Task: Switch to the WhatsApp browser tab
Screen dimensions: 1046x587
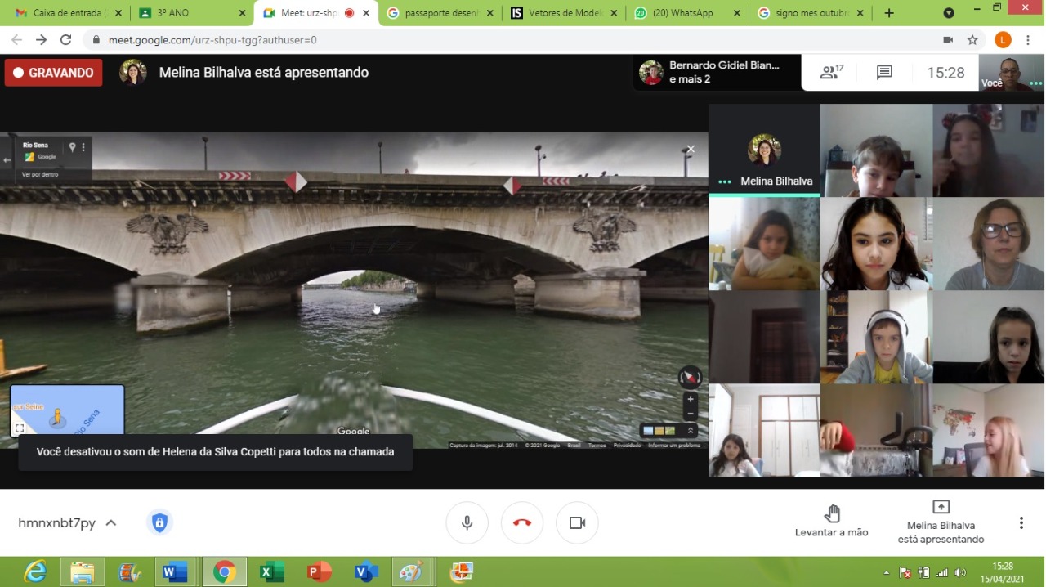Action: tap(688, 13)
